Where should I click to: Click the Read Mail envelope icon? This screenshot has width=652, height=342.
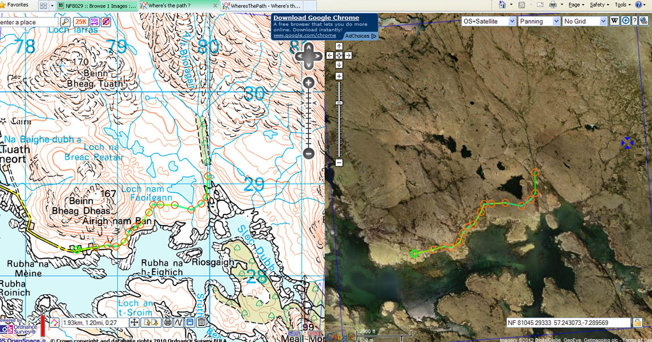pos(540,5)
